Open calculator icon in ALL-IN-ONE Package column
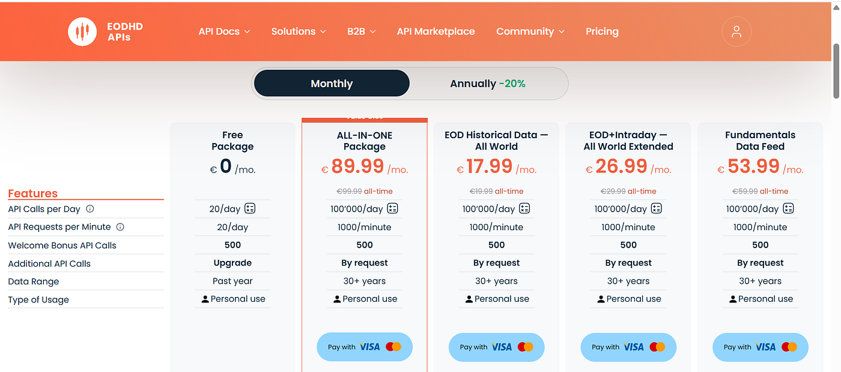 [393, 209]
